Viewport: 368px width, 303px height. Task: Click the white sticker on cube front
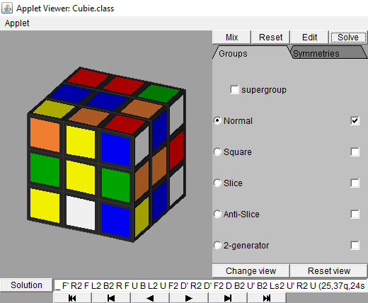(81, 212)
